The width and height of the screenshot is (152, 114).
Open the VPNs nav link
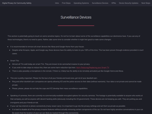click(114, 3)
